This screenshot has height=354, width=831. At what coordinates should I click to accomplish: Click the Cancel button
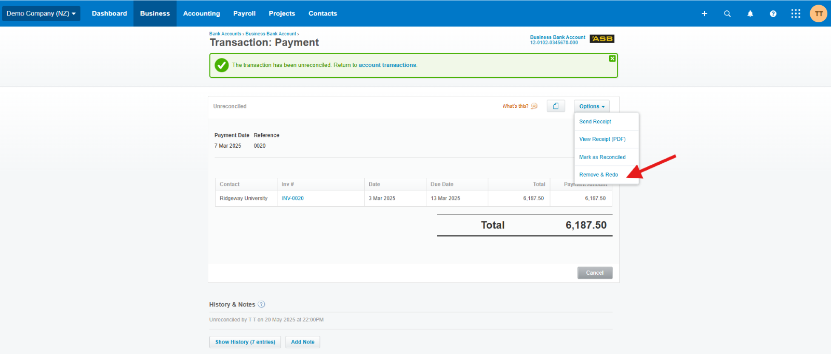pyautogui.click(x=595, y=273)
